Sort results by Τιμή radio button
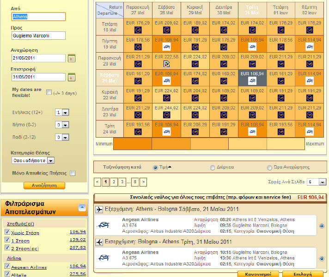This screenshot has width=329, height=277. [x=155, y=168]
